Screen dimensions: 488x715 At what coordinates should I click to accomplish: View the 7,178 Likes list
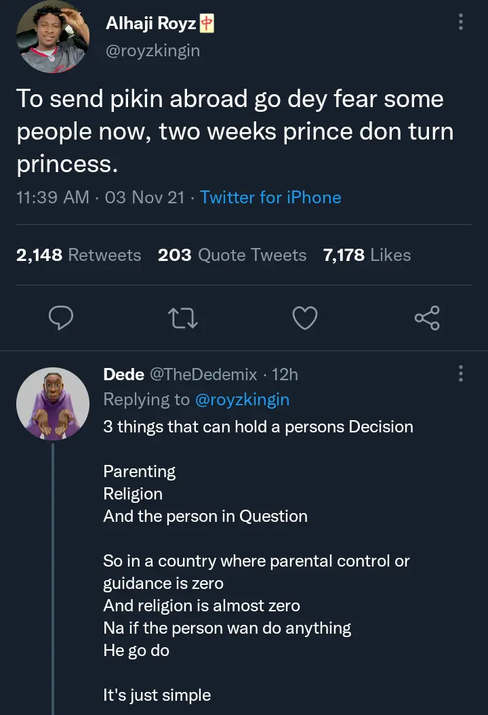pyautogui.click(x=367, y=255)
